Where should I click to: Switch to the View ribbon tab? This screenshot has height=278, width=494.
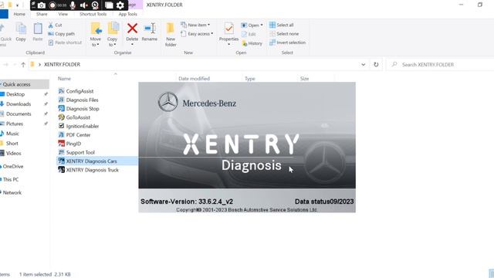point(63,14)
